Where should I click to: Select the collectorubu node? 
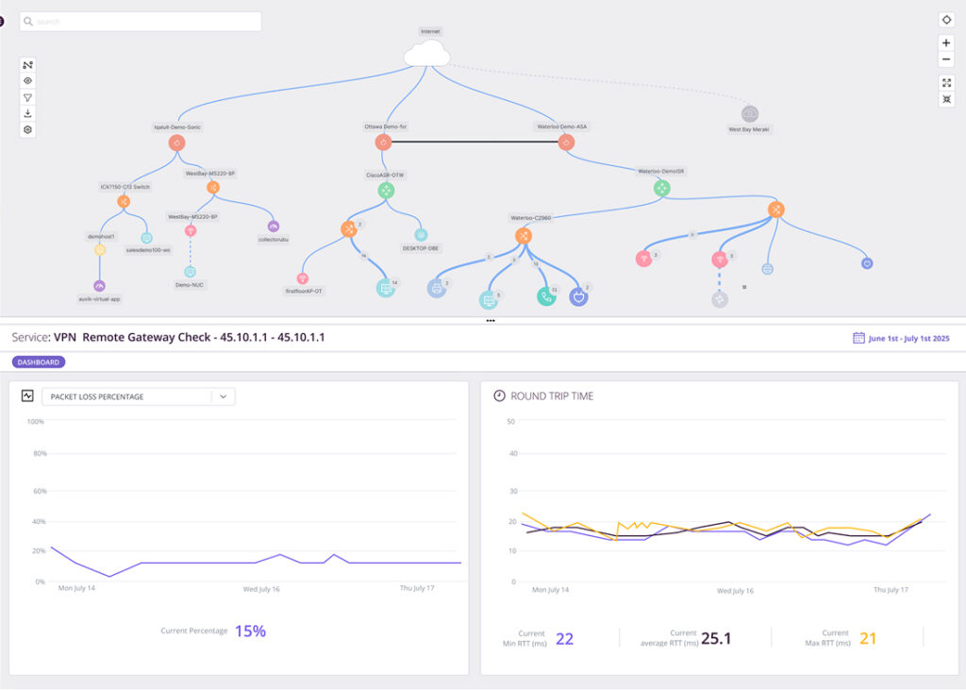[273, 227]
